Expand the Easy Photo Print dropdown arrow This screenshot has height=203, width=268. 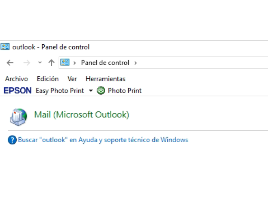(x=91, y=91)
